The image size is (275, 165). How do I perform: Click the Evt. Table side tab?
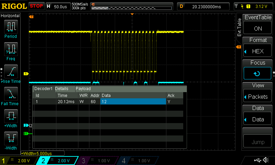(239, 27)
